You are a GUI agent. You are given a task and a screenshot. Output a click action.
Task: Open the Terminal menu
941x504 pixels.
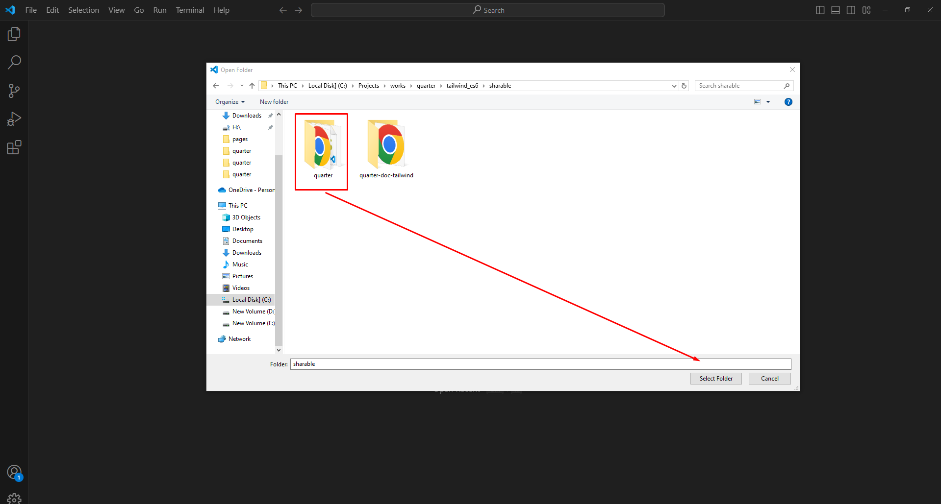coord(190,10)
